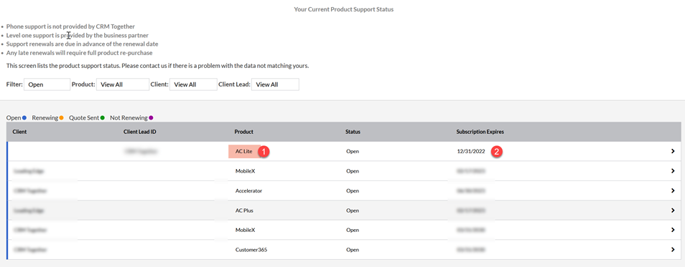Click Open status in the AC Lite row
The width and height of the screenshot is (685, 267).
(352, 151)
